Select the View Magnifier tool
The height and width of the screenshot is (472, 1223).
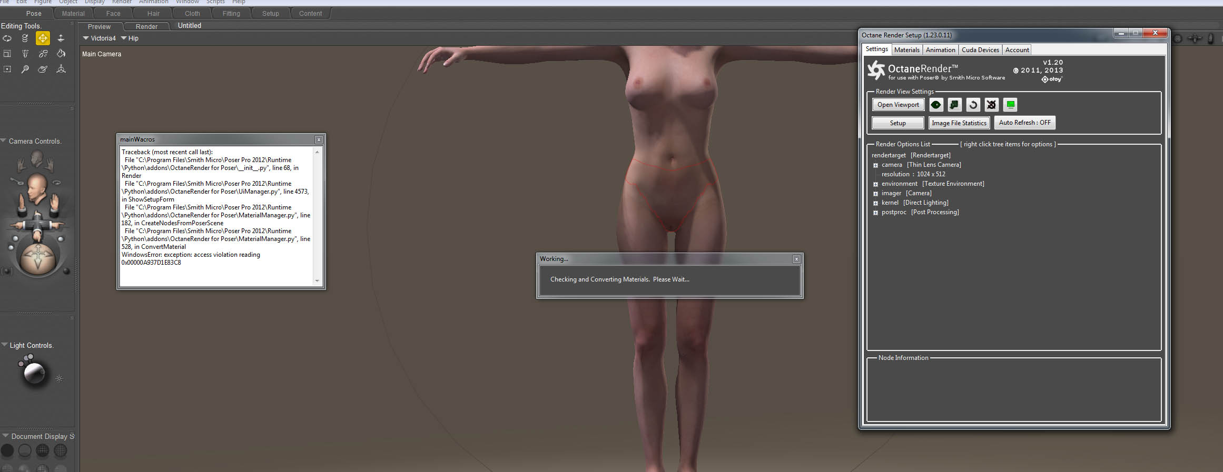[x=25, y=69]
